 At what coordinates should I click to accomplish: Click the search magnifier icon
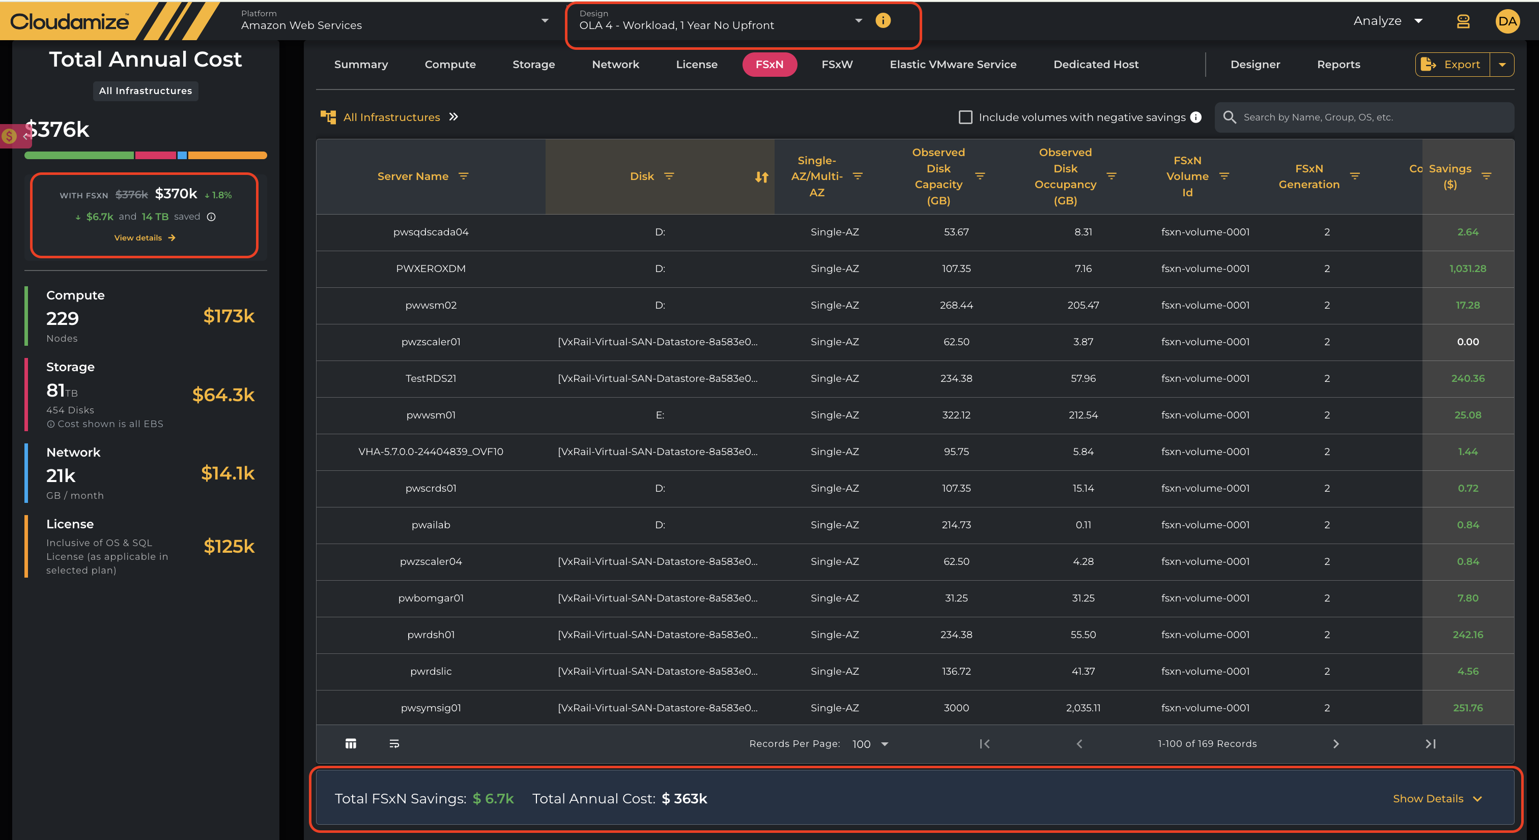pyautogui.click(x=1229, y=117)
